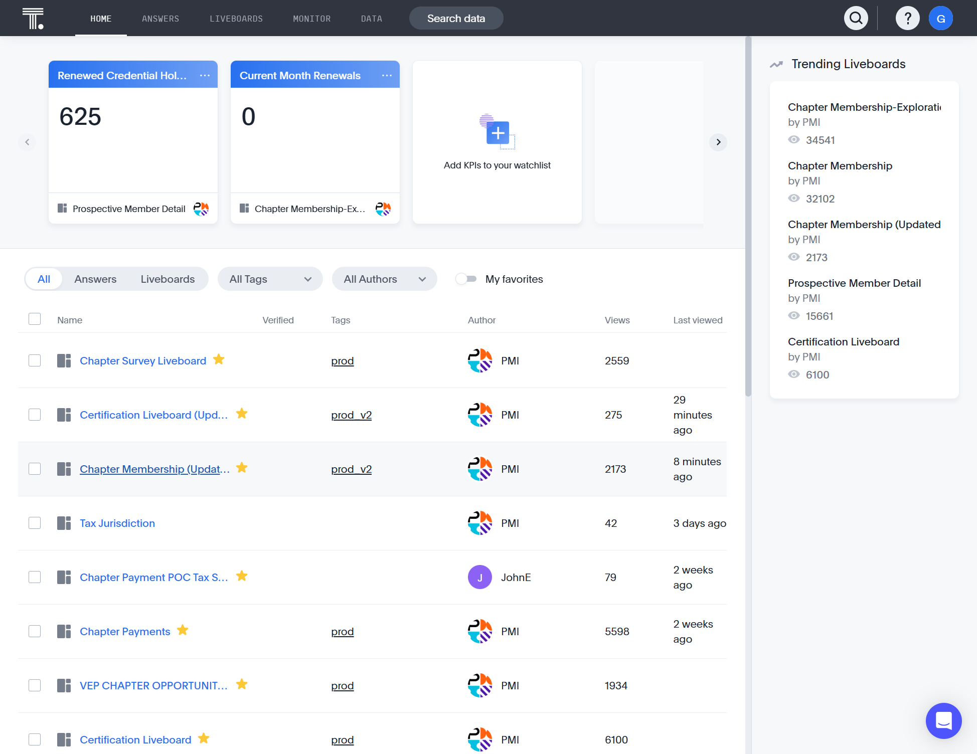Open the Tax Jurisdiction link
This screenshot has height=754, width=977.
tap(117, 523)
